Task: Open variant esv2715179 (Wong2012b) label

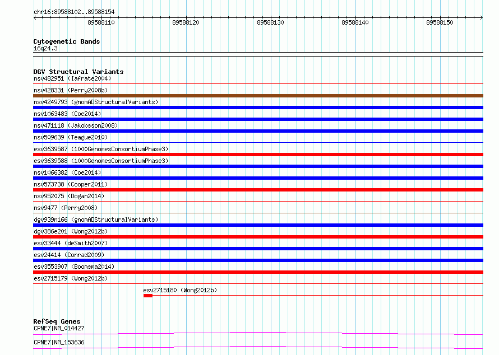Action: pos(71,278)
